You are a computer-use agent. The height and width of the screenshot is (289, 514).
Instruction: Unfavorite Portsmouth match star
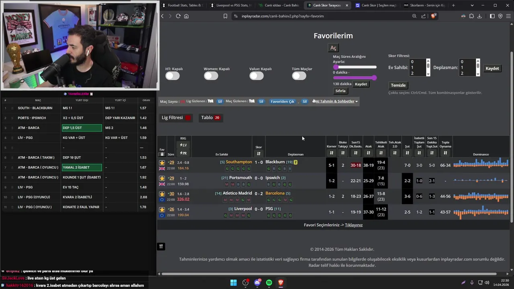click(162, 178)
